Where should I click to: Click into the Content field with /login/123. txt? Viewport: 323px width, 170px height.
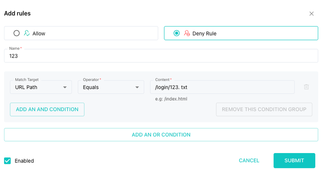(222, 87)
